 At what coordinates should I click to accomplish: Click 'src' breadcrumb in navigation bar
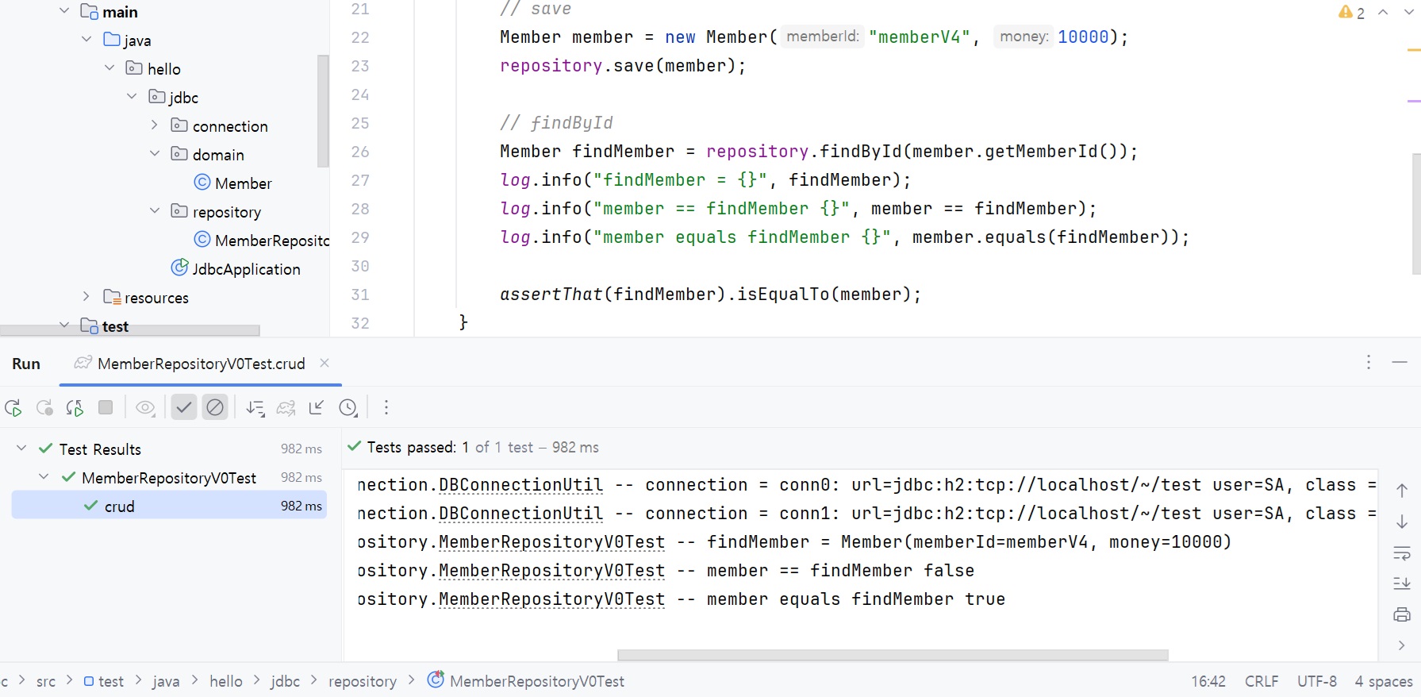click(46, 681)
